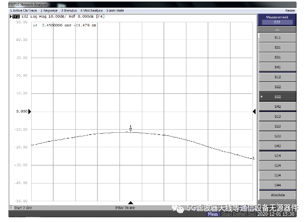Click the Tr1 active trace indicator

click(16, 17)
